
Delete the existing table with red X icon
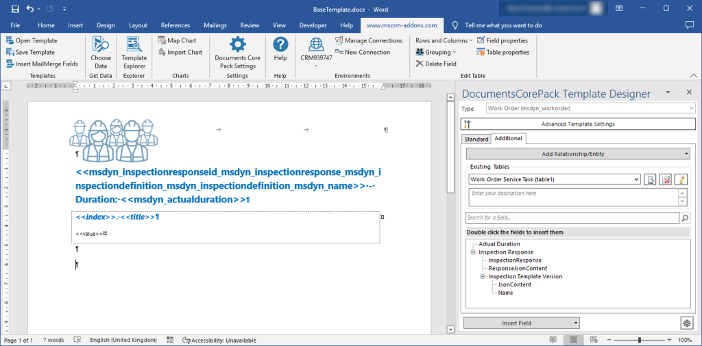(x=666, y=179)
